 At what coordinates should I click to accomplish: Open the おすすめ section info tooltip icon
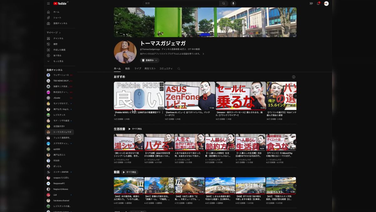pyautogui.click(x=294, y=77)
